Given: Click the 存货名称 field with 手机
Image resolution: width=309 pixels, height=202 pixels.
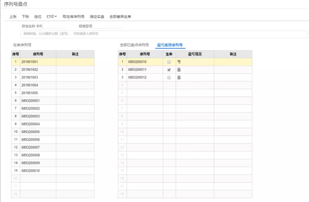Looking at the screenshot, I should [x=51, y=26].
